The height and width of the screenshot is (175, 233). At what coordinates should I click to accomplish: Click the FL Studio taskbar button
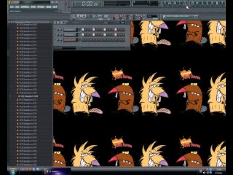[57, 171]
